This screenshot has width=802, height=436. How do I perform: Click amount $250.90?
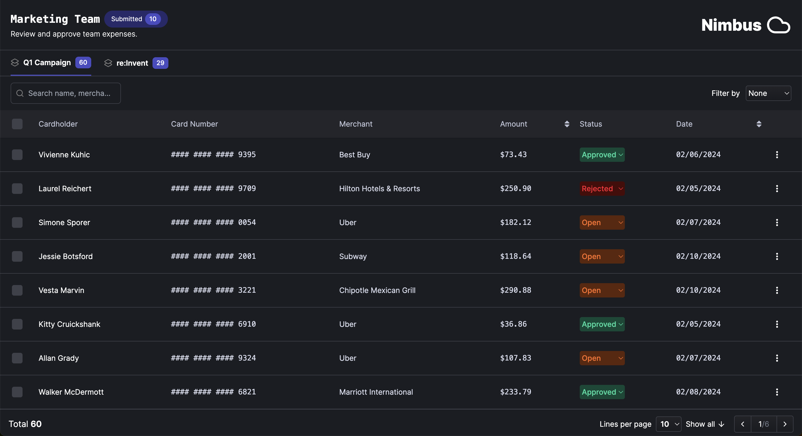point(516,188)
